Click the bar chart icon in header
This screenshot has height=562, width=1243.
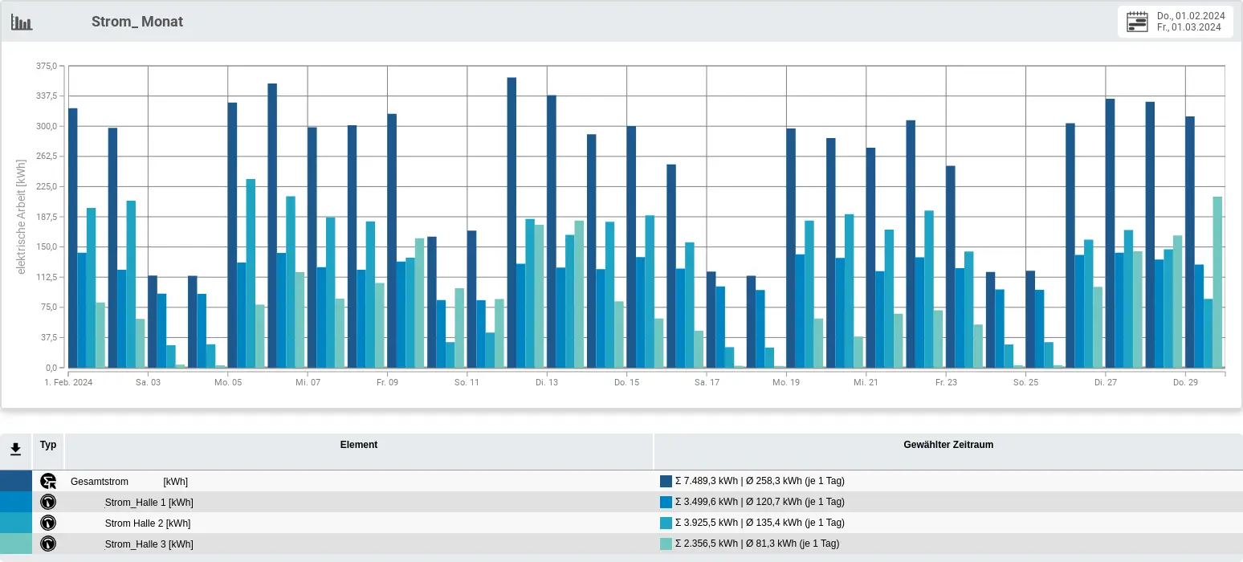(22, 22)
